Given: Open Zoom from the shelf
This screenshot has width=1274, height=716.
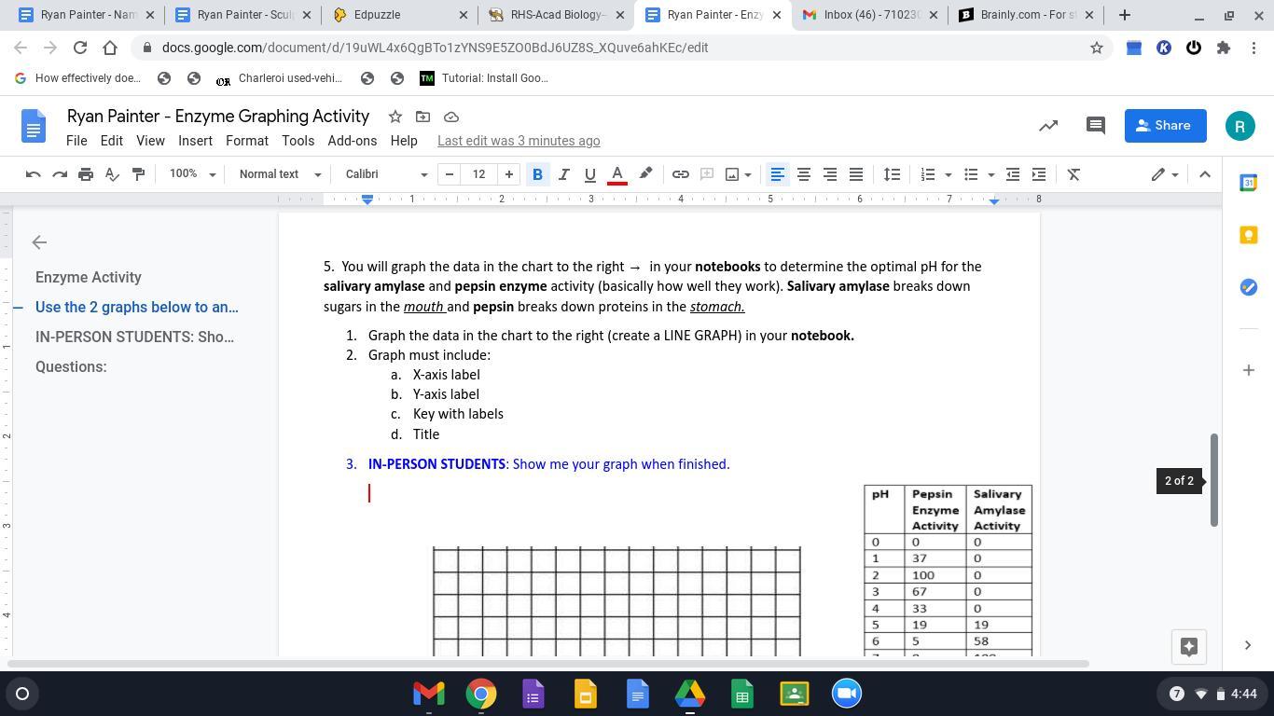Looking at the screenshot, I should coord(847,694).
